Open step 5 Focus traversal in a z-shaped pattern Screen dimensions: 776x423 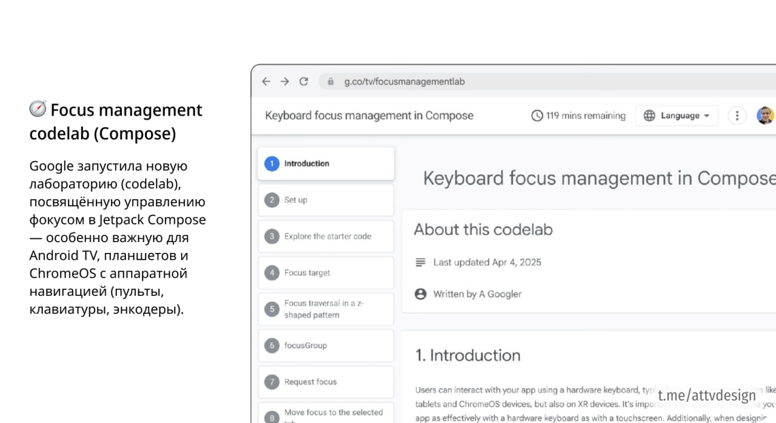coord(326,309)
